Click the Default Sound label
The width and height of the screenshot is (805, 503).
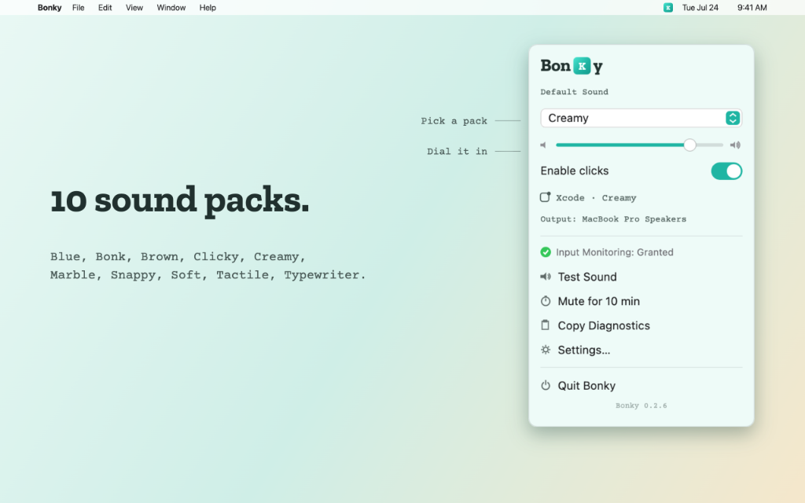pos(574,92)
